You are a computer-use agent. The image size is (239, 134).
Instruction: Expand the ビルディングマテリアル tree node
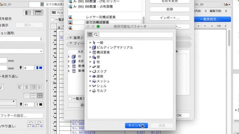click(90, 48)
